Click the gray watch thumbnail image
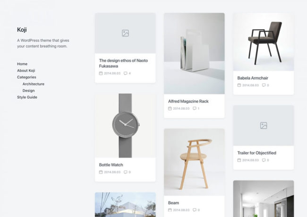 click(125, 126)
